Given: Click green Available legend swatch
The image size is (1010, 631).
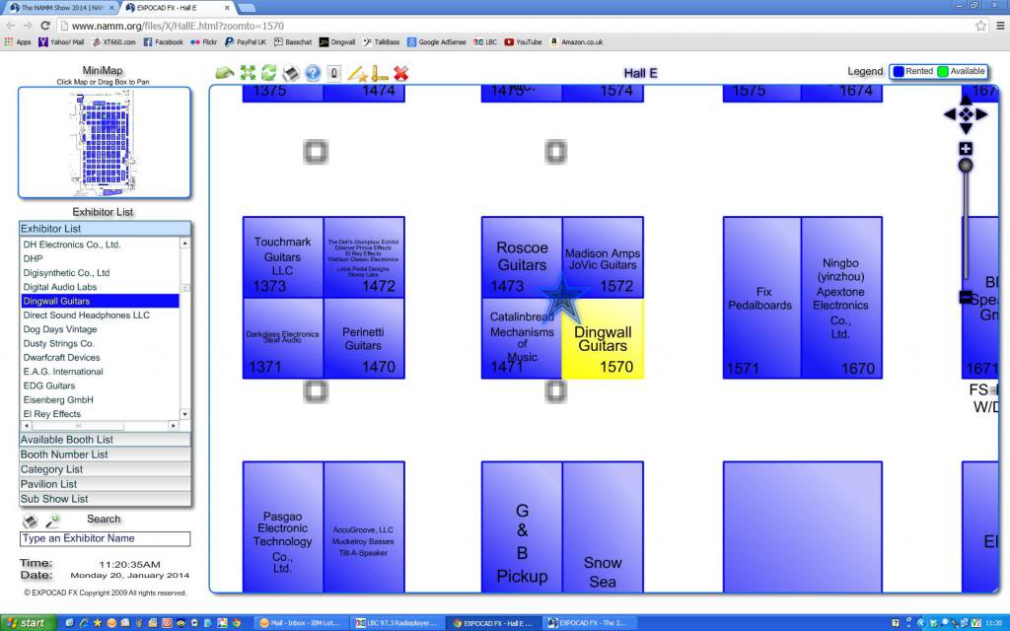Looking at the screenshot, I should 943,71.
